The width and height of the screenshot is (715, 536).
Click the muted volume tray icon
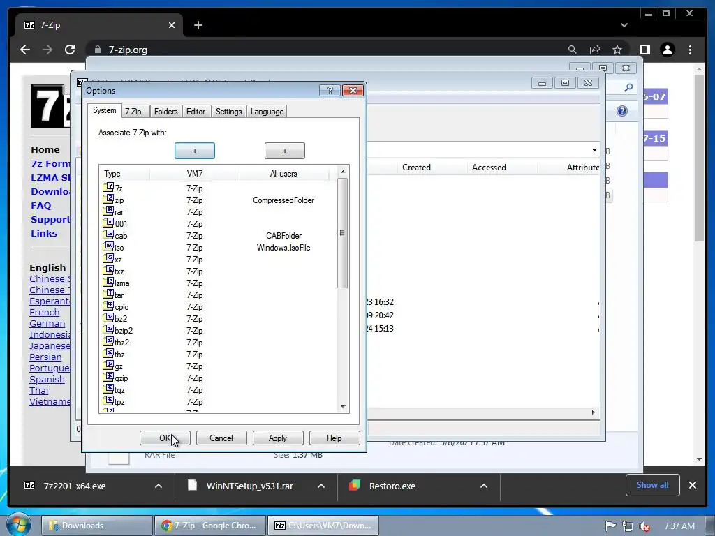pyautogui.click(x=644, y=526)
